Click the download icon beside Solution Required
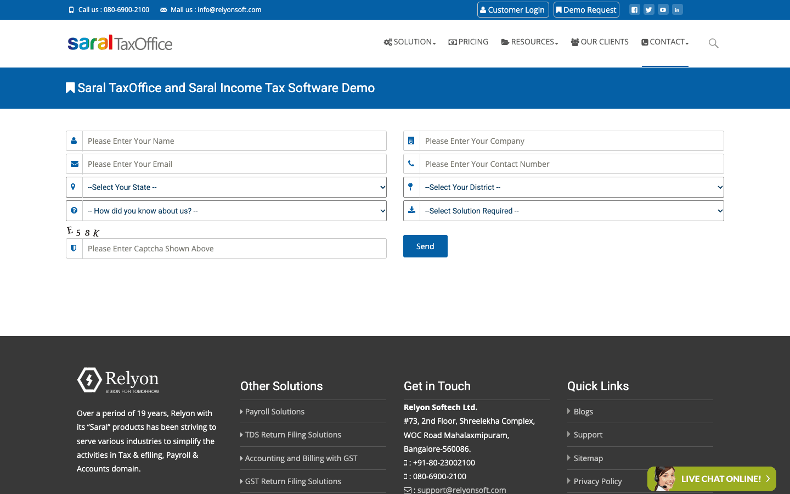The image size is (790, 494). (x=411, y=211)
